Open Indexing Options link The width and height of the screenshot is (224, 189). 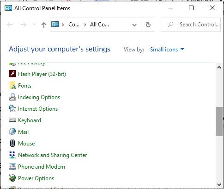point(39,97)
